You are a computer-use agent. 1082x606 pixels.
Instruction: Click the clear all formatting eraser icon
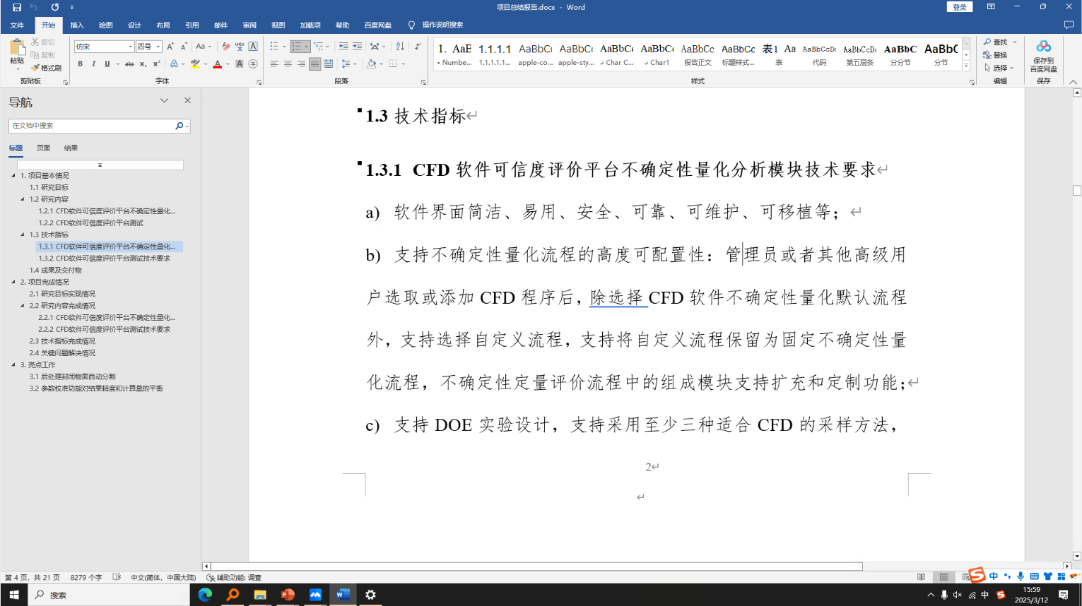coord(225,47)
